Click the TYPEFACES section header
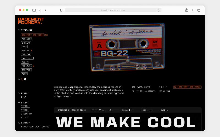 click(x=26, y=30)
